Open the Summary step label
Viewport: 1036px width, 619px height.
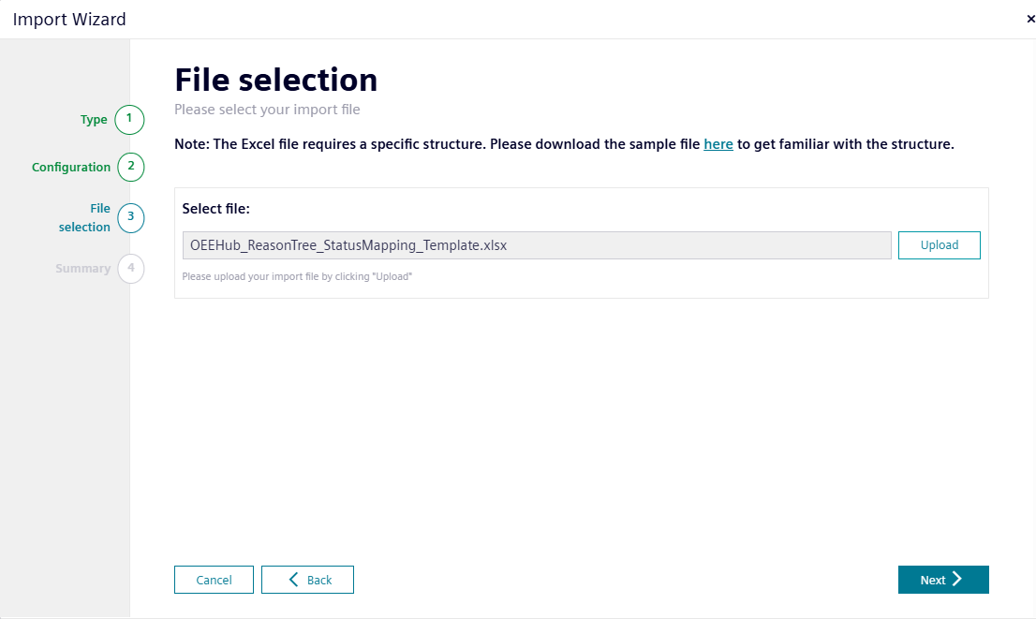(x=82, y=268)
